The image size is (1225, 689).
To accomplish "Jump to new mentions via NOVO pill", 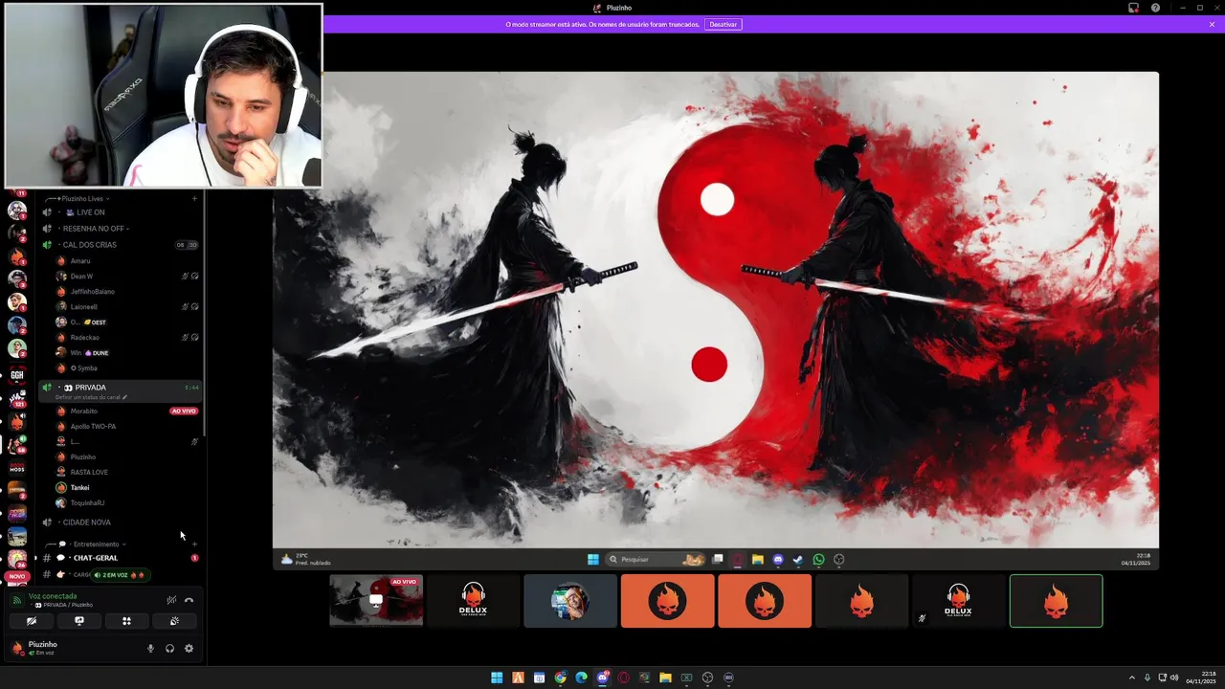I will click(17, 576).
